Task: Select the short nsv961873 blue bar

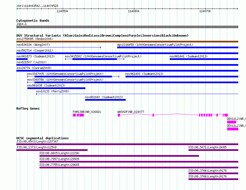Action: [22, 59]
